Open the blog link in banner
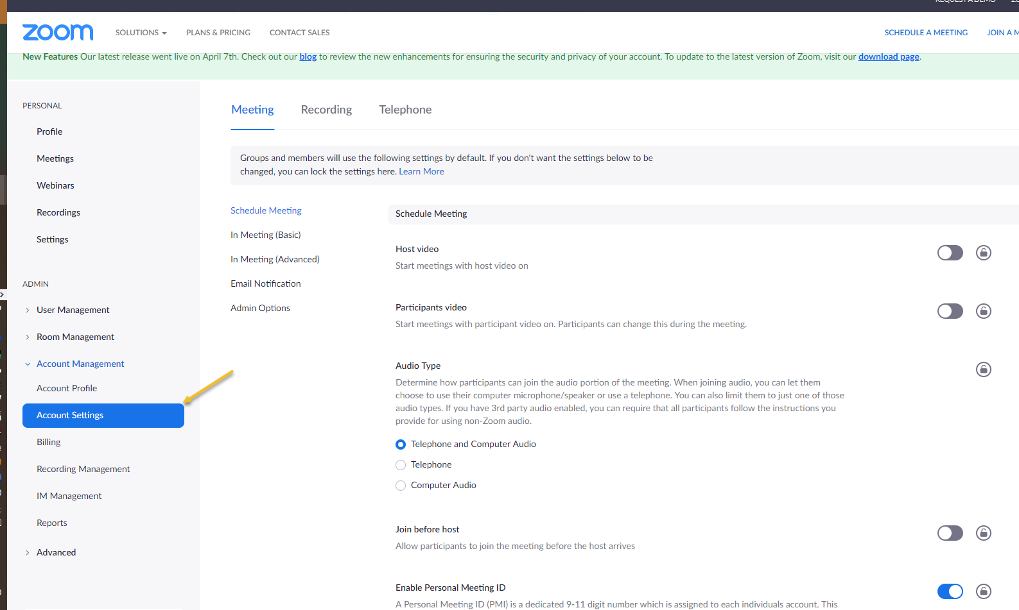Viewport: 1019px width, 610px height. coord(308,56)
